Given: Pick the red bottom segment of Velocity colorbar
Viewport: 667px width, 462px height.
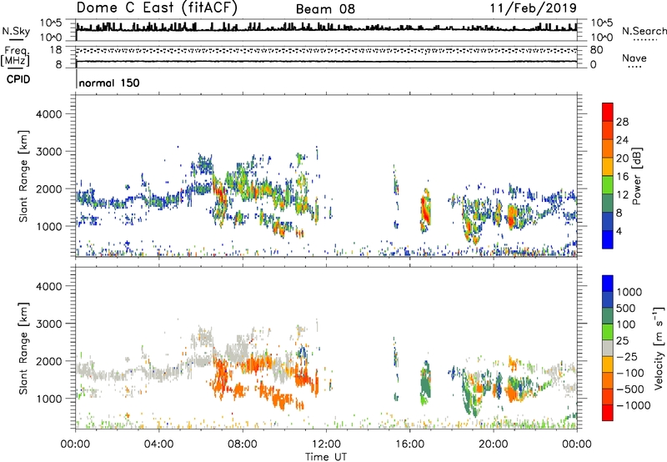Looking at the screenshot, I should [x=608, y=413].
